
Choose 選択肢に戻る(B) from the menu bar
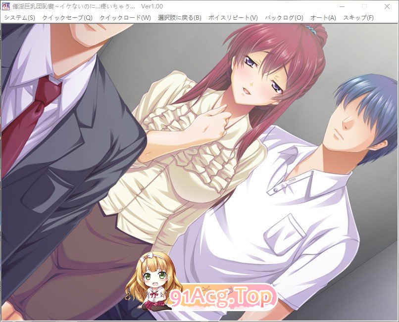click(x=179, y=18)
